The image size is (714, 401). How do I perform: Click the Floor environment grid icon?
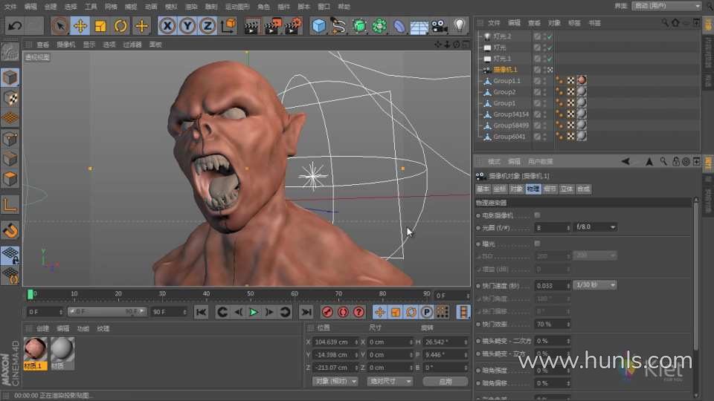[x=419, y=26]
